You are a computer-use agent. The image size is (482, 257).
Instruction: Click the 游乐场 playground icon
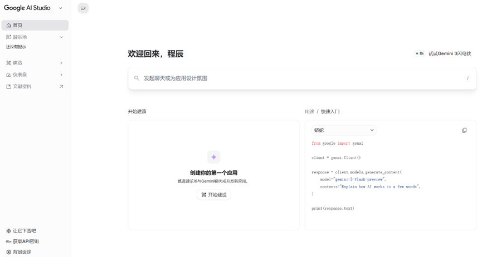[x=8, y=37]
